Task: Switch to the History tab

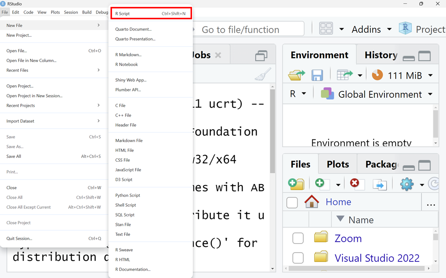Action: 381,55
